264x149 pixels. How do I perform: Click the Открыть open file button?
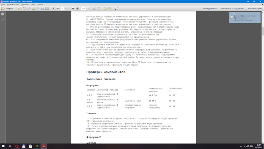[x=8, y=9]
